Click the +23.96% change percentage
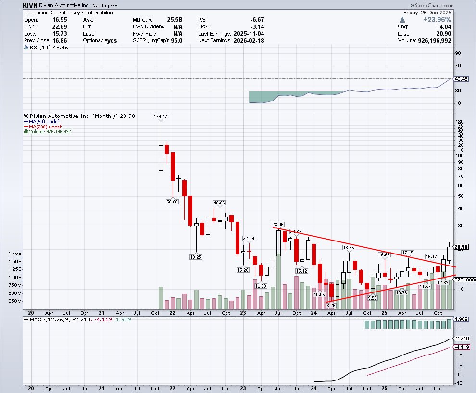Screen dimensions: 476x393 coord(437,20)
